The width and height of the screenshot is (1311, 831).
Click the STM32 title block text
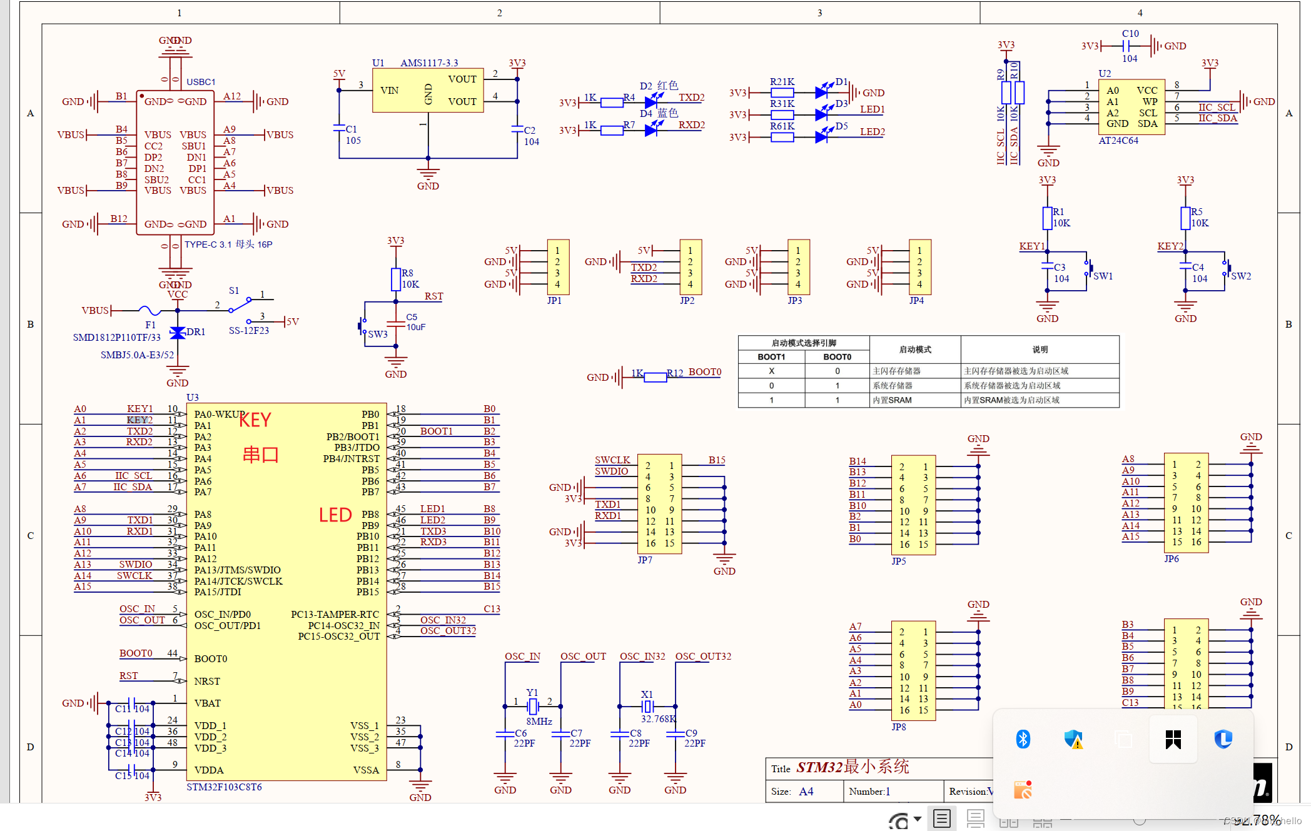pos(852,767)
